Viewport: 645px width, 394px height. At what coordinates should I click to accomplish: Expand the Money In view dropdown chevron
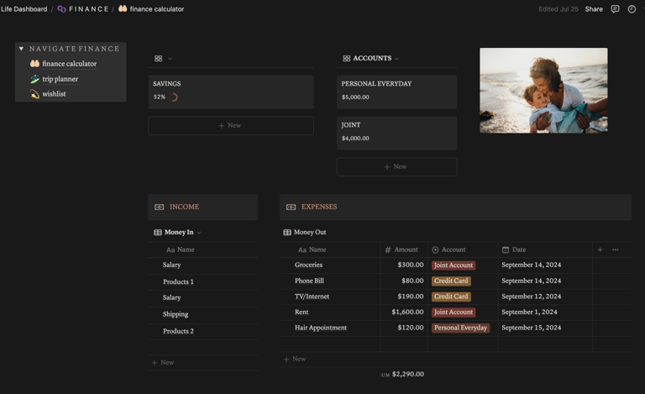coord(199,233)
